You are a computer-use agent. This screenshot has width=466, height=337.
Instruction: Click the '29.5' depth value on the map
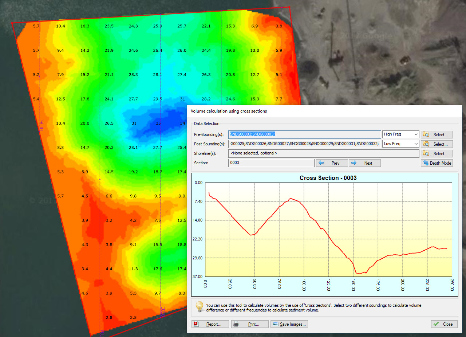pos(158,99)
